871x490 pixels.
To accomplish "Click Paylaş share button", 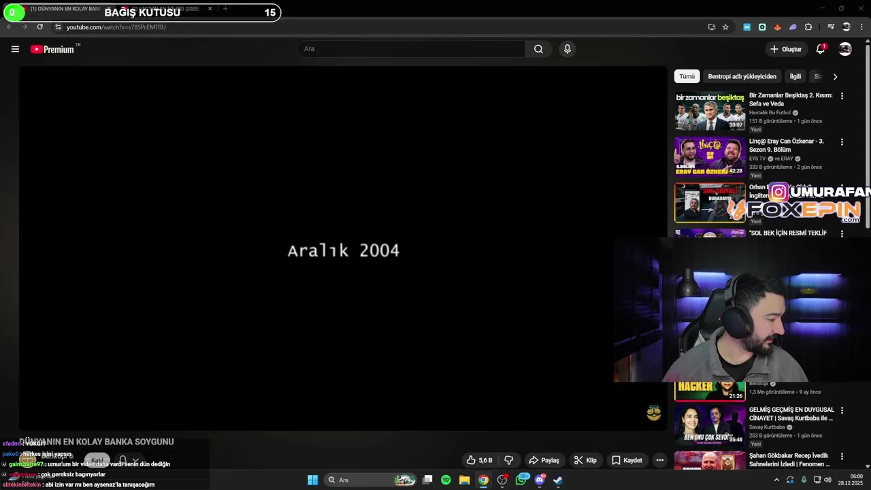I will click(x=544, y=460).
